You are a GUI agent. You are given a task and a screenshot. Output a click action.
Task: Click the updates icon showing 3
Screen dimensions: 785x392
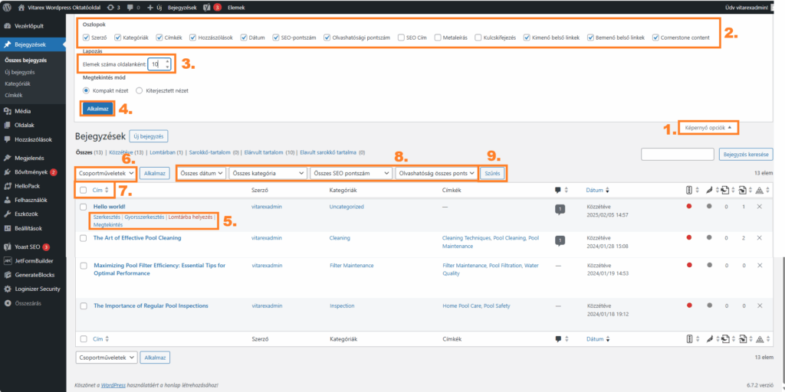(x=113, y=7)
